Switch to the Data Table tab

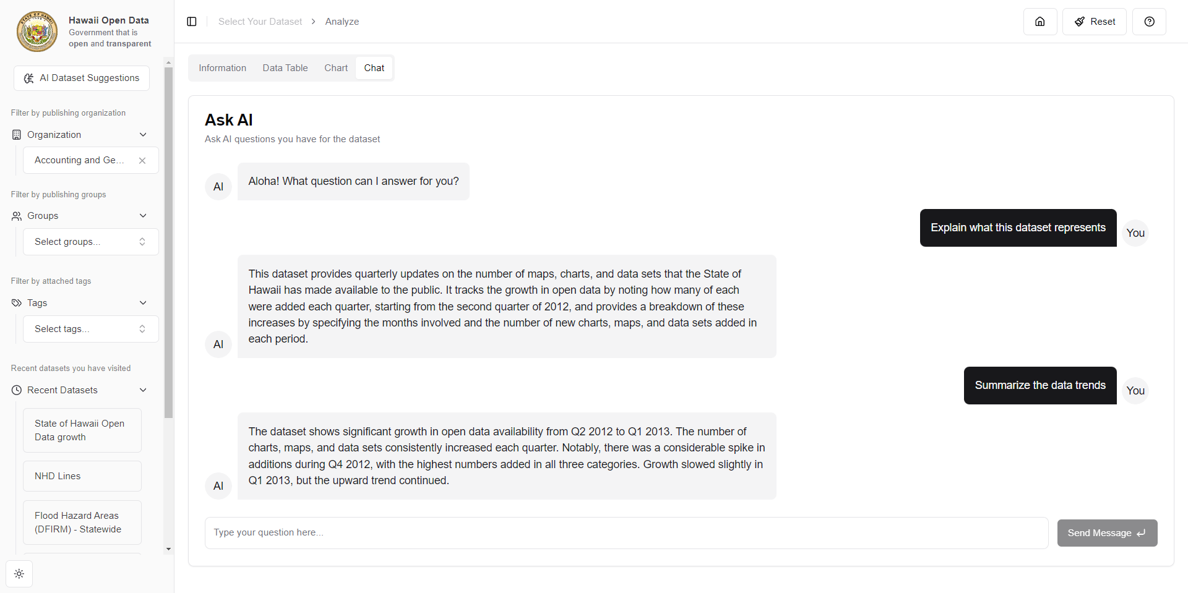click(285, 68)
